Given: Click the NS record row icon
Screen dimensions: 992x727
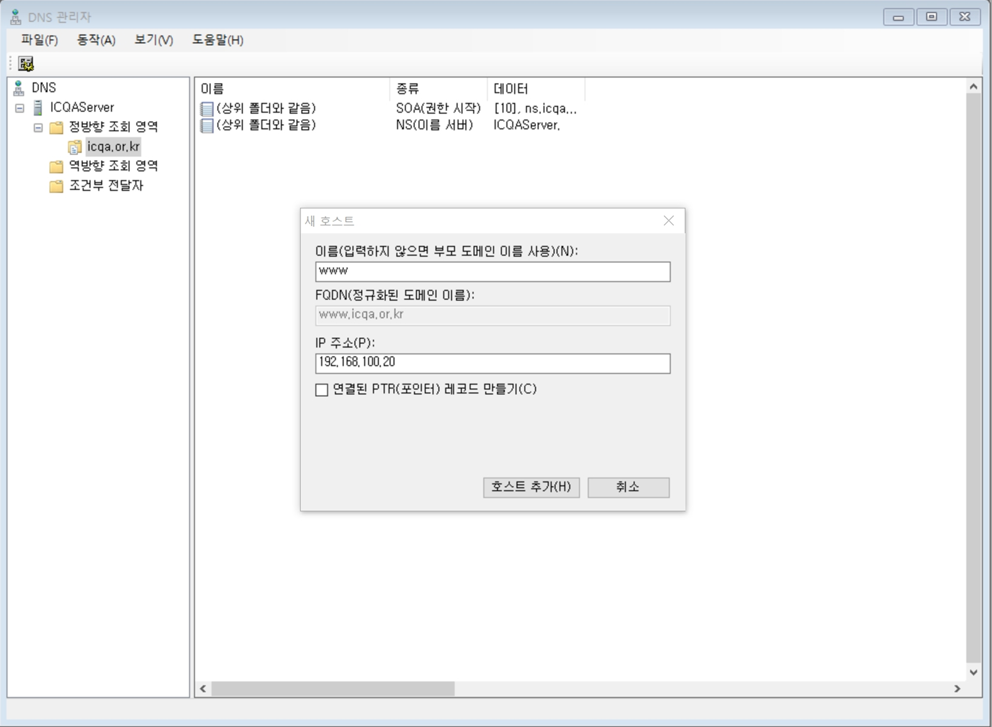Looking at the screenshot, I should 207,125.
